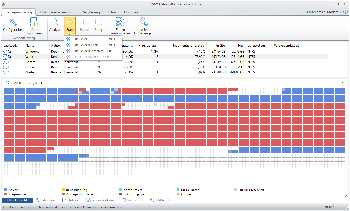Click the Belegt blue legend swatch
The width and height of the screenshot is (350, 211).
point(6,190)
